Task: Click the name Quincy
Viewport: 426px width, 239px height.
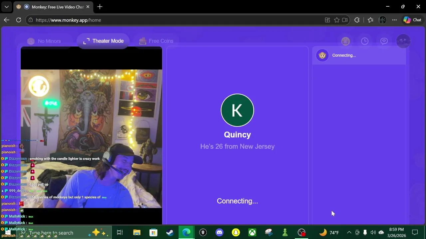Action: pos(237,134)
